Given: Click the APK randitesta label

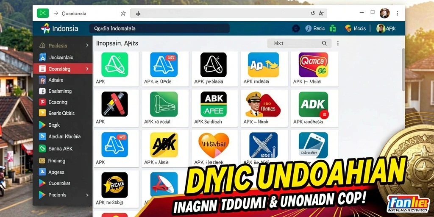Looking at the screenshot, I should (x=308, y=122).
